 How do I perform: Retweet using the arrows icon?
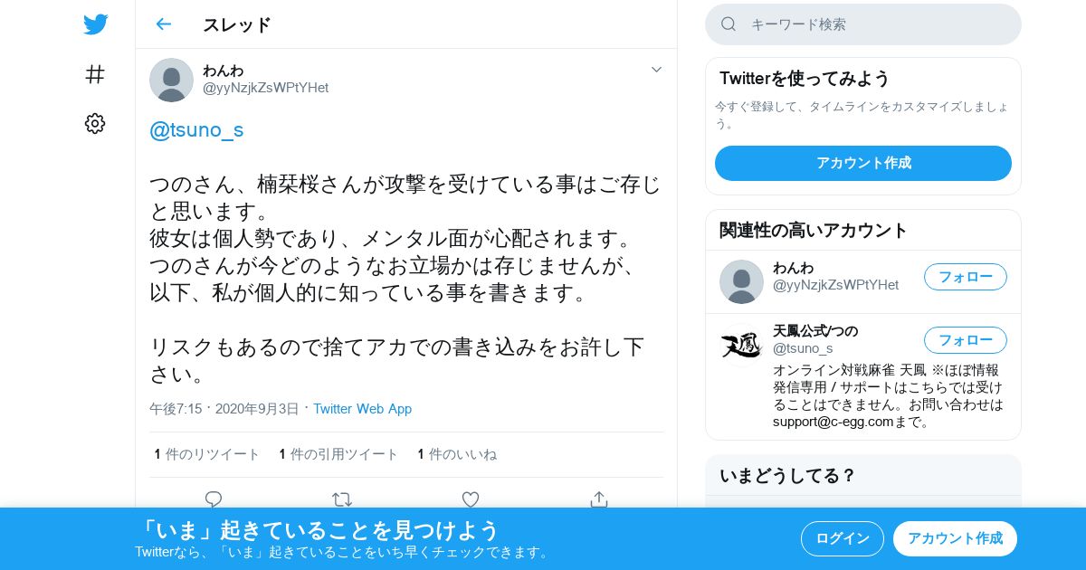click(x=342, y=499)
